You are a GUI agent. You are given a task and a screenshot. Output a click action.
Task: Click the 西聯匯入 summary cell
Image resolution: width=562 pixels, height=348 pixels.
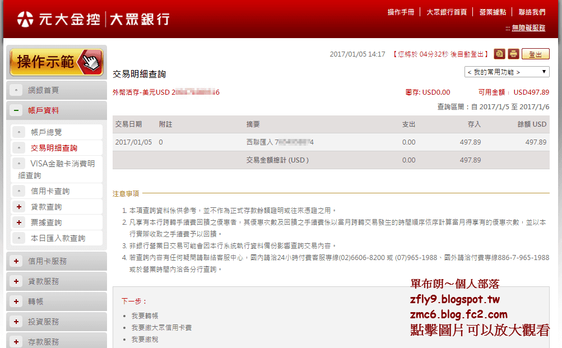click(280, 142)
